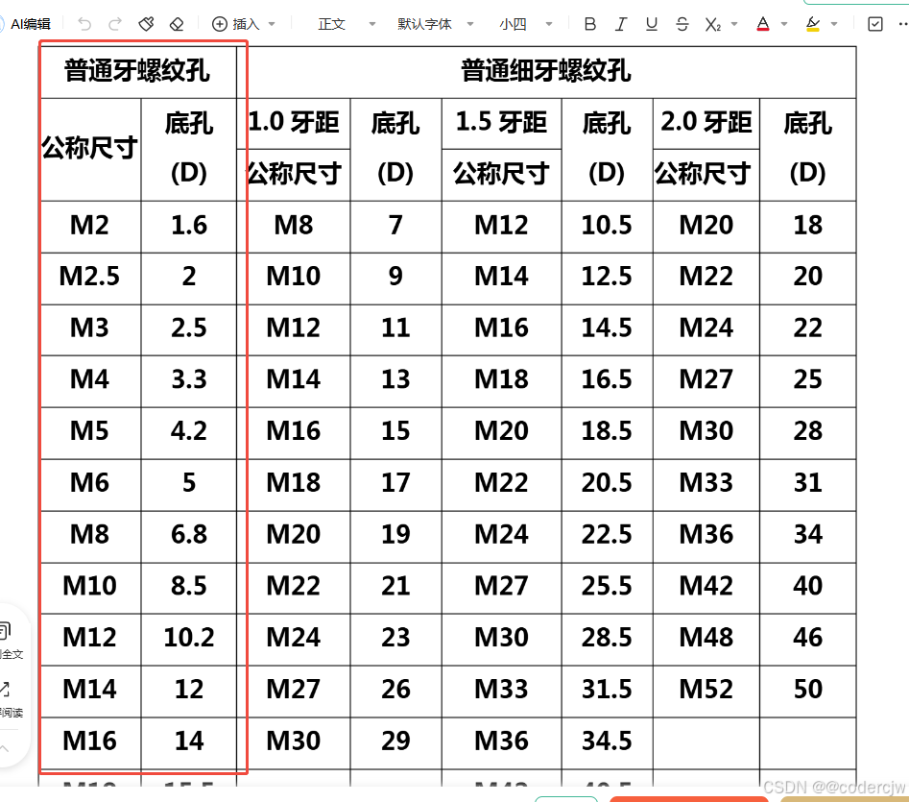909x802 pixels.
Task: Undo the last edit
Action: pos(84,24)
